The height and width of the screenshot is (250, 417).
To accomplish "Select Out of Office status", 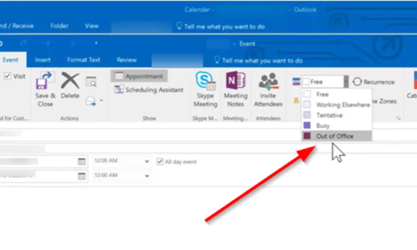I will (337, 136).
